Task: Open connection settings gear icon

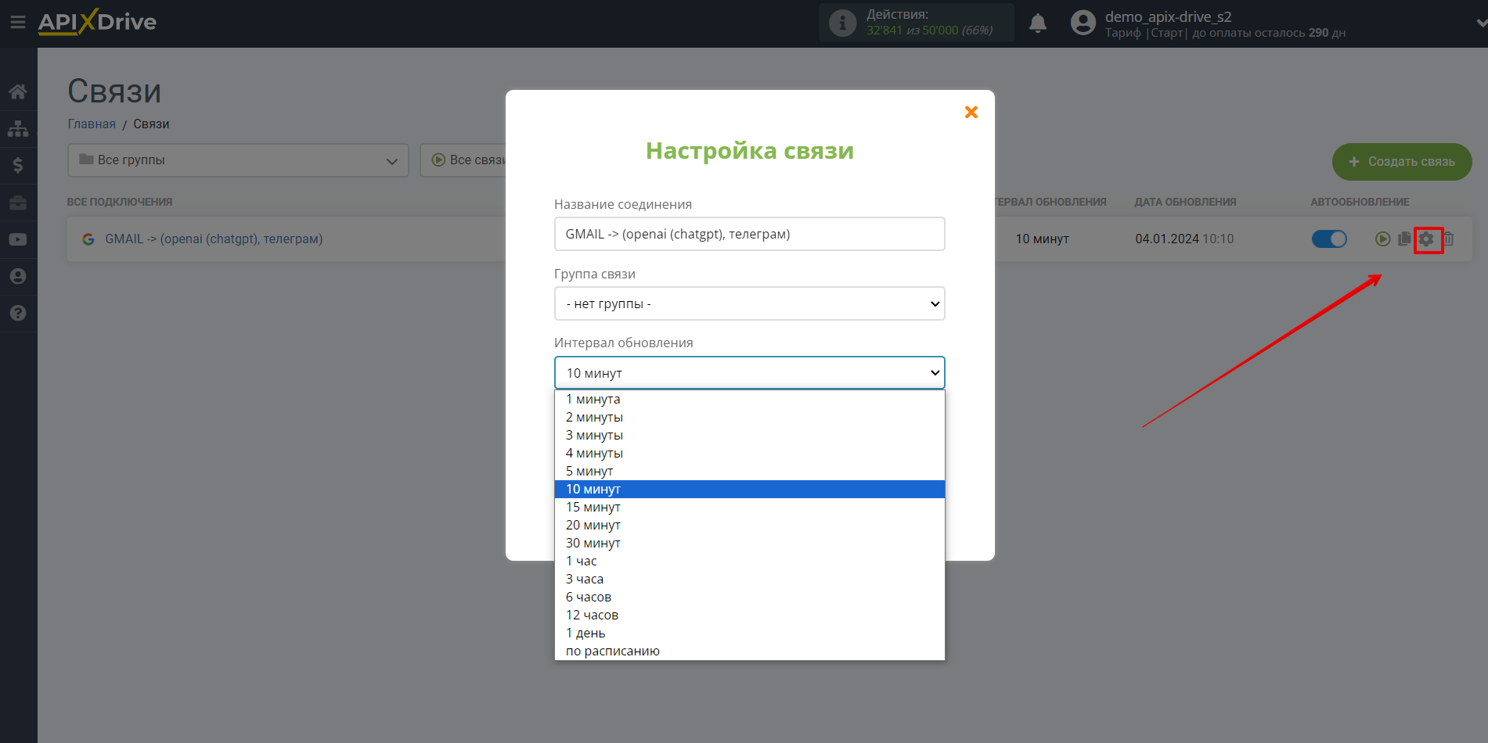Action: (1427, 239)
